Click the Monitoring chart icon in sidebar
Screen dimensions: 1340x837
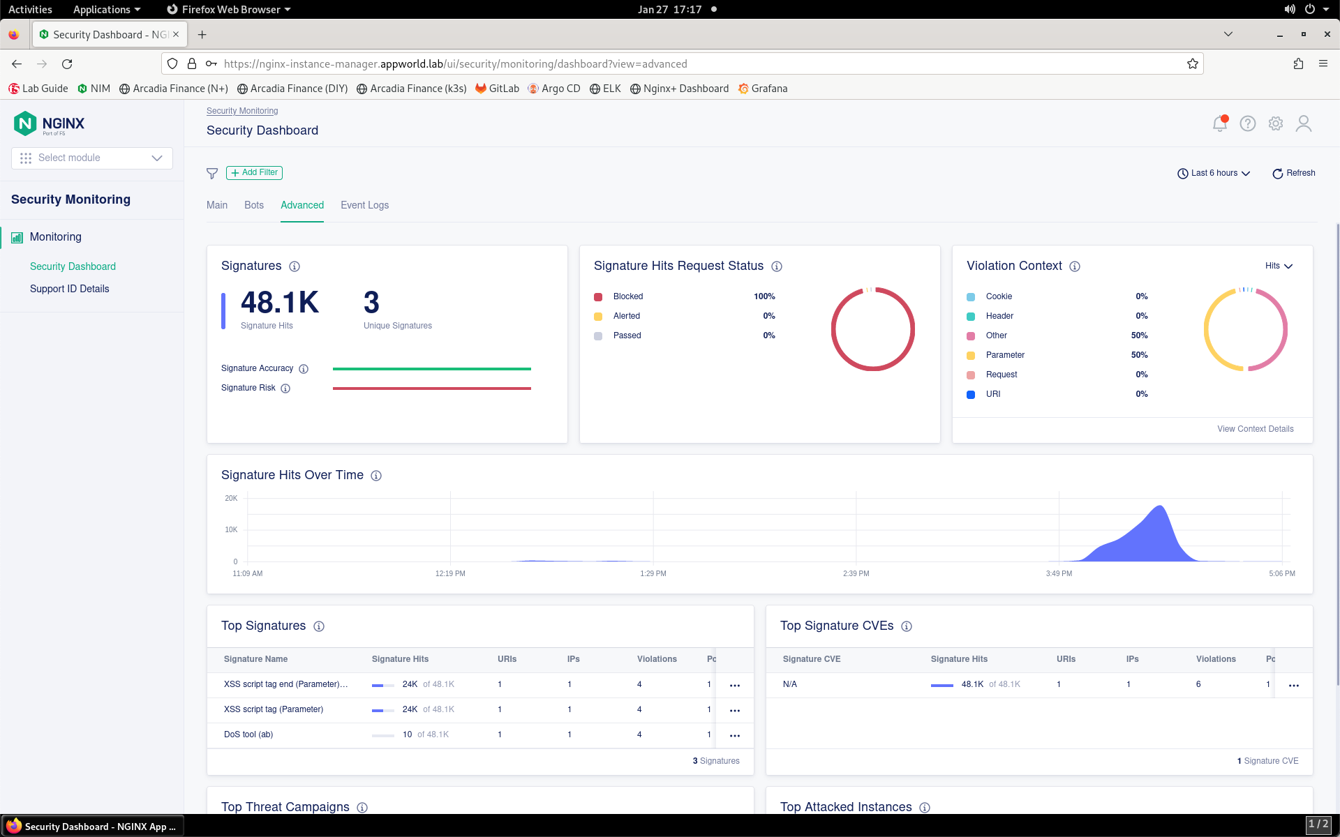click(x=17, y=238)
